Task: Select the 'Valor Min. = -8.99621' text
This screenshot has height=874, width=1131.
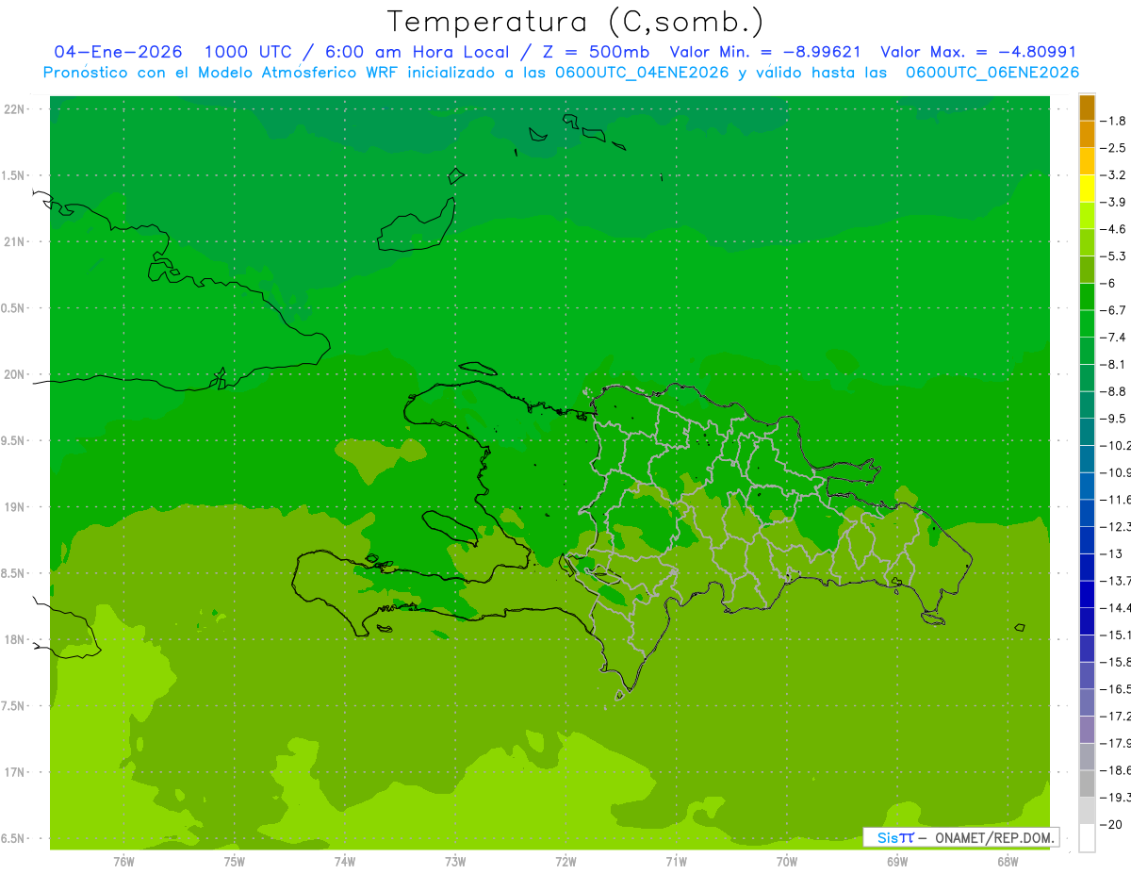Action: click(765, 52)
